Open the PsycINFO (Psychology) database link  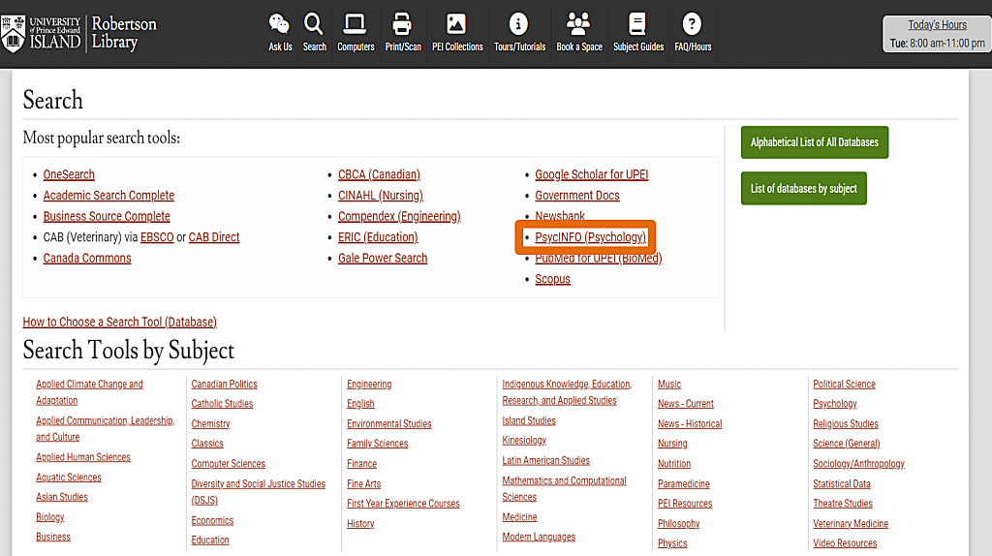[590, 237]
